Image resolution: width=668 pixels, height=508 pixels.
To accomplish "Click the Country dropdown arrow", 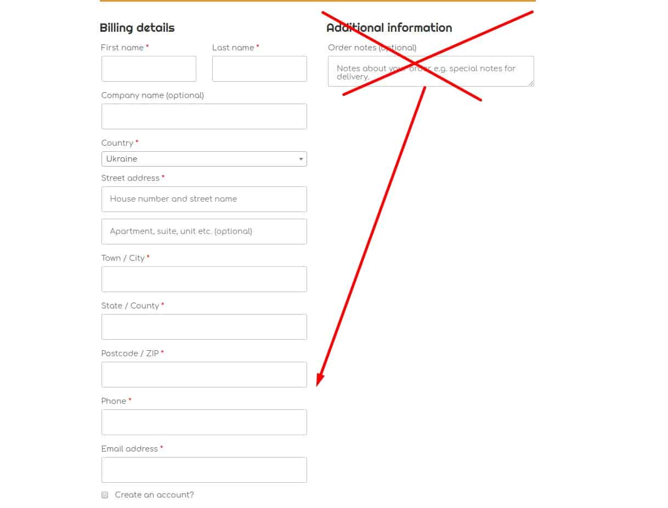I will [x=301, y=159].
